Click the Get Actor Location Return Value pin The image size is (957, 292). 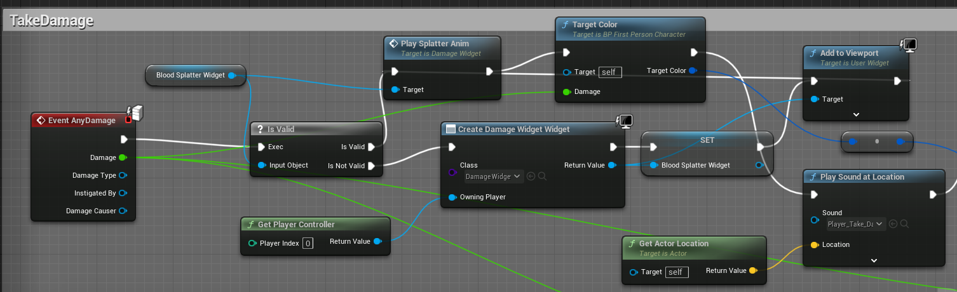(753, 271)
